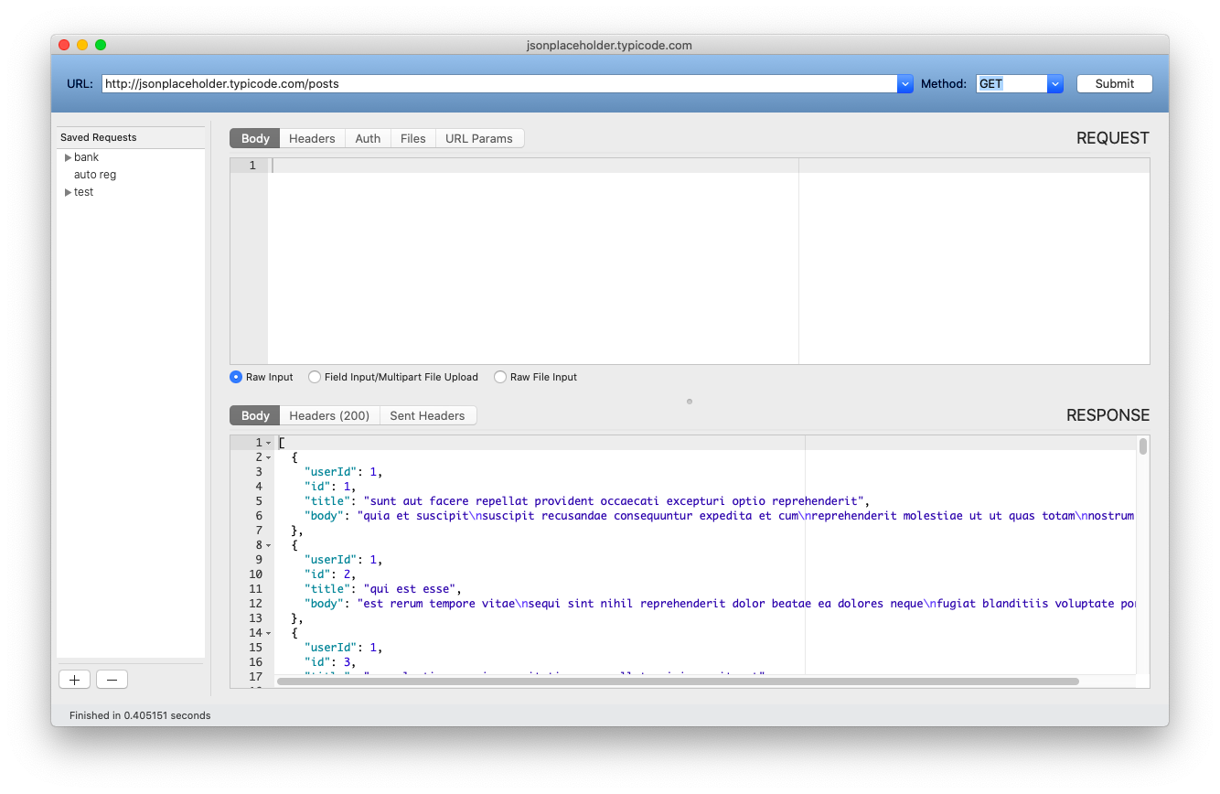1220x794 pixels.
Task: Expand the test saved request folder
Action: 68,192
